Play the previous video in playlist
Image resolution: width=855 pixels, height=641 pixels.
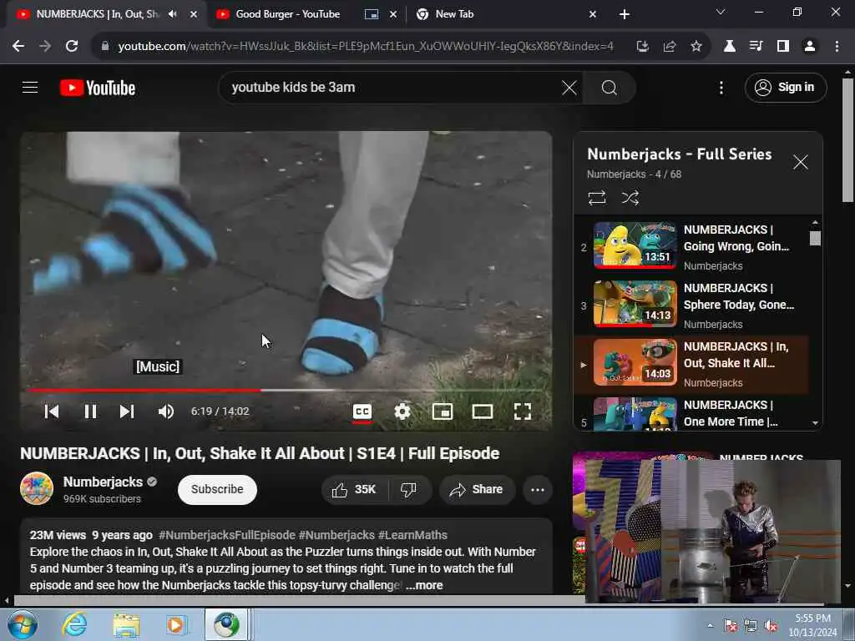tap(51, 411)
